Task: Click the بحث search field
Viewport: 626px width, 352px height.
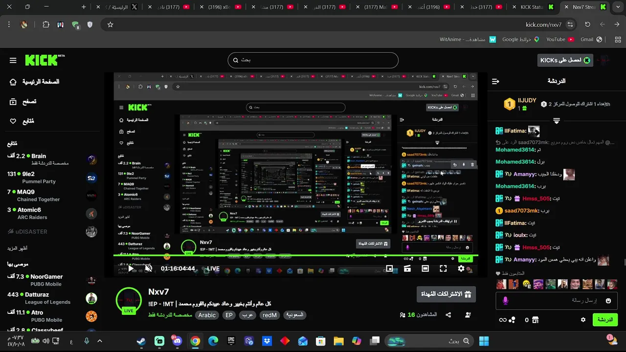Action: 313,60
